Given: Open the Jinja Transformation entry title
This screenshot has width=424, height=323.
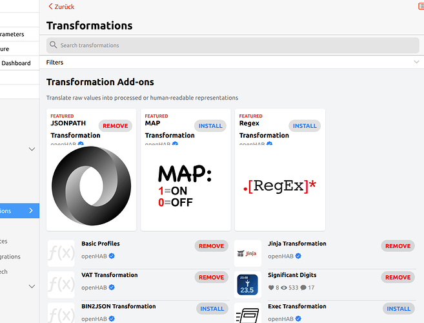Looking at the screenshot, I should pos(297,244).
